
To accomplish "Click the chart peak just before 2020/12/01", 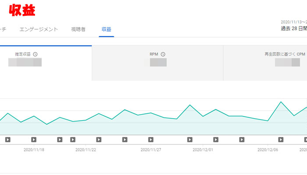I will click(x=190, y=105).
